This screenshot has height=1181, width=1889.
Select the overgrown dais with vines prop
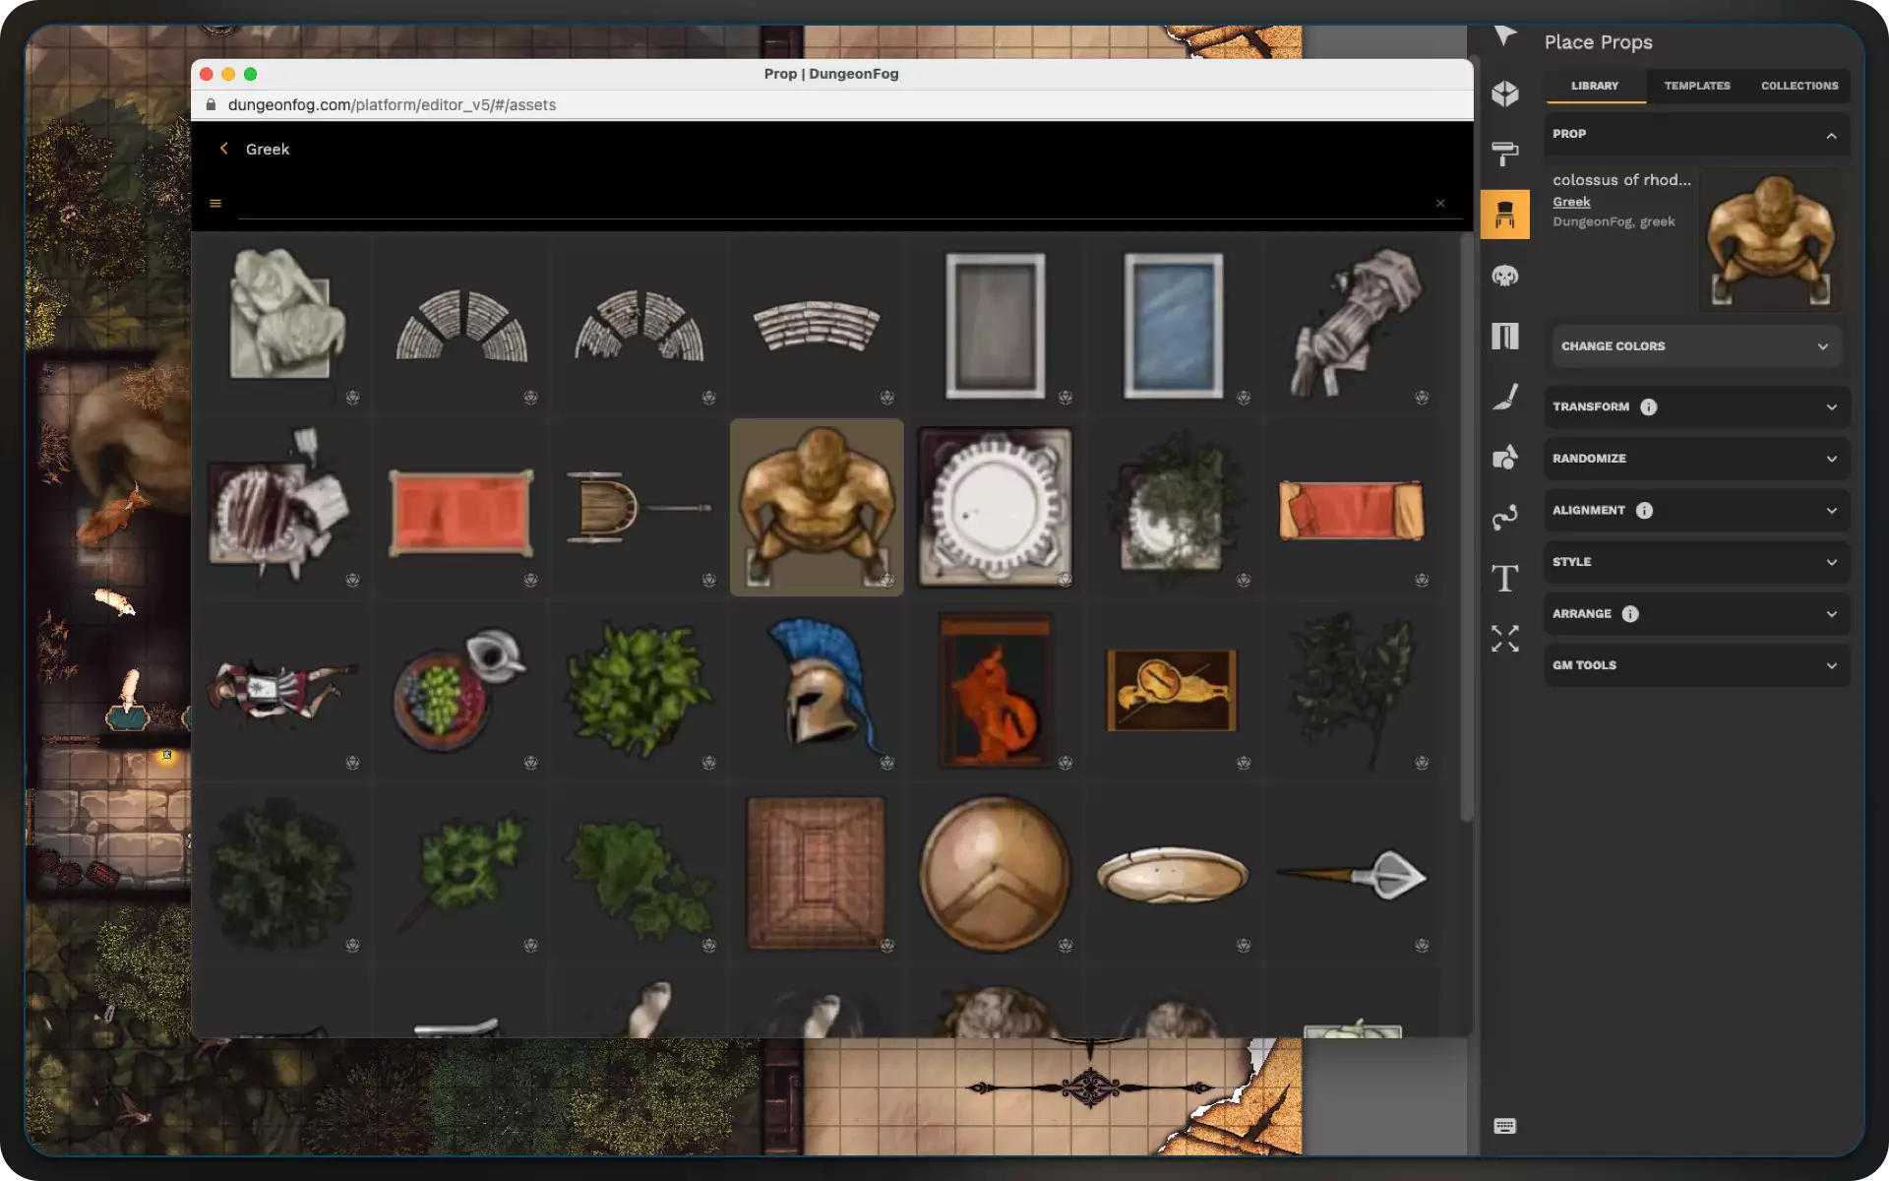pos(1173,507)
